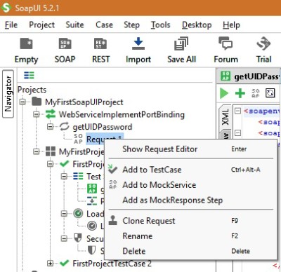Collapse the Load Tests node
This screenshot has width=281, height=272.
[x=64, y=213]
